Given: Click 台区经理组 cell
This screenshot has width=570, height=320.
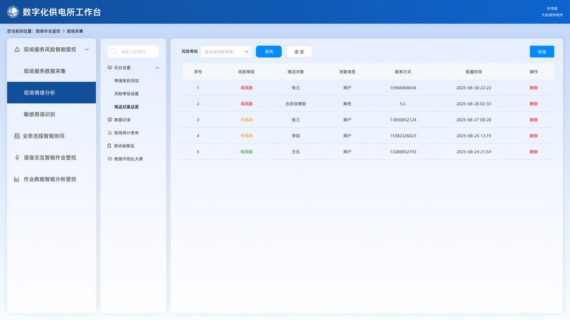Looking at the screenshot, I should (295, 104).
